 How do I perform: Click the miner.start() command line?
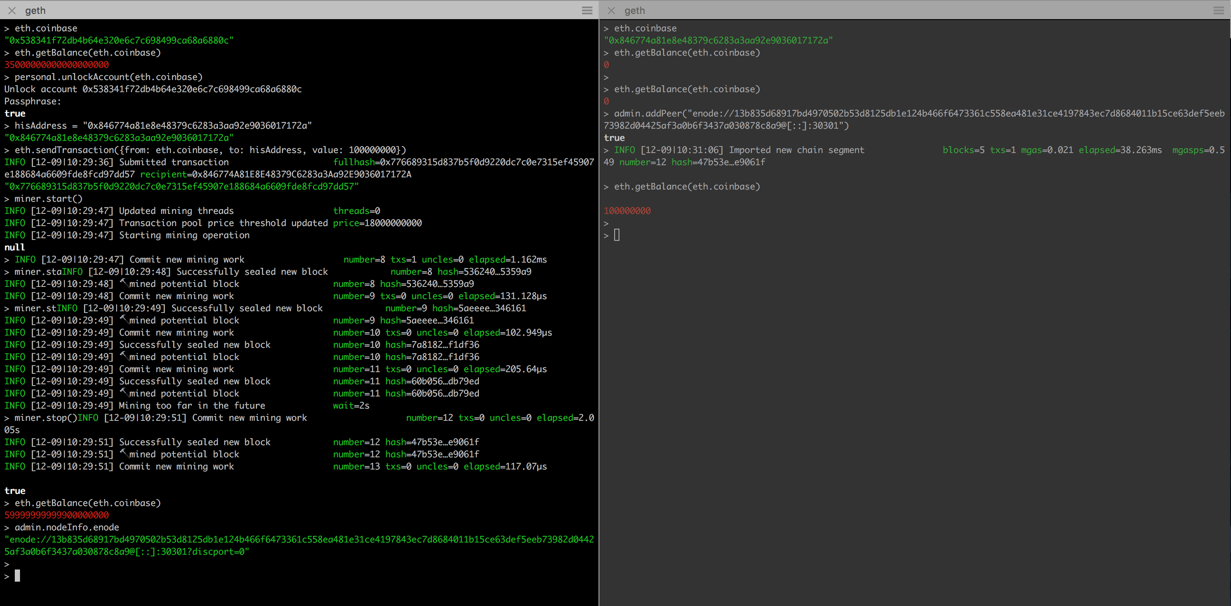tap(48, 199)
